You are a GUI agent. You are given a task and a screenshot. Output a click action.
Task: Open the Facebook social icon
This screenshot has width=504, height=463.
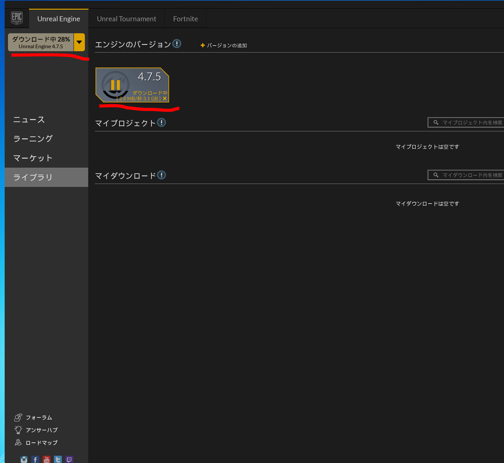(x=35, y=460)
